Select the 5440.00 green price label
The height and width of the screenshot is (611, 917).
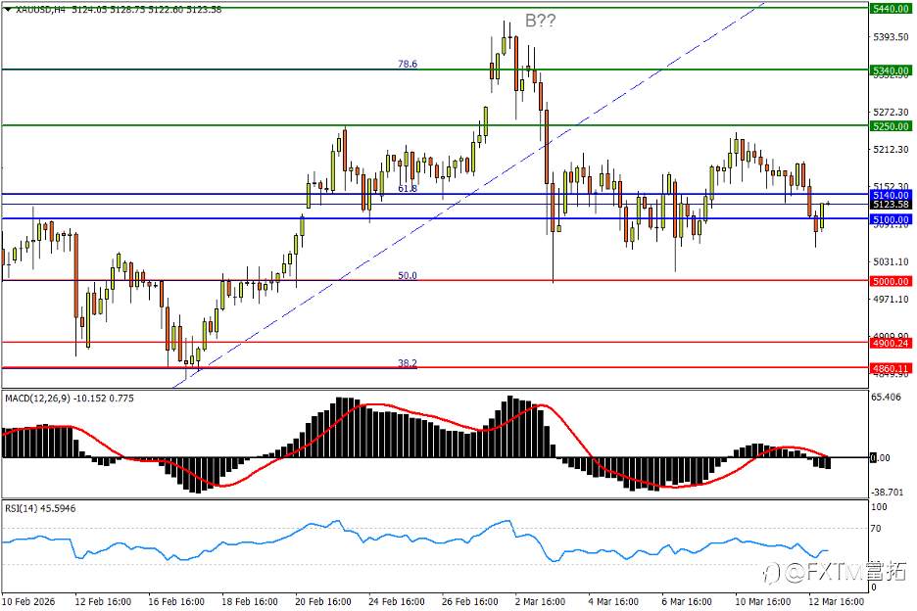(x=891, y=9)
